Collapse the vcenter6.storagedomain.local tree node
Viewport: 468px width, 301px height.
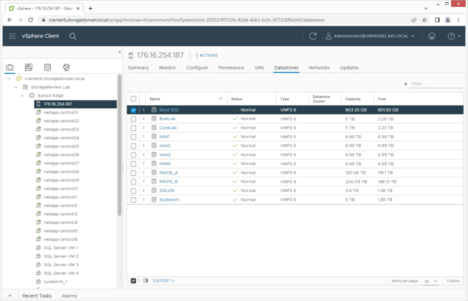(x=10, y=79)
